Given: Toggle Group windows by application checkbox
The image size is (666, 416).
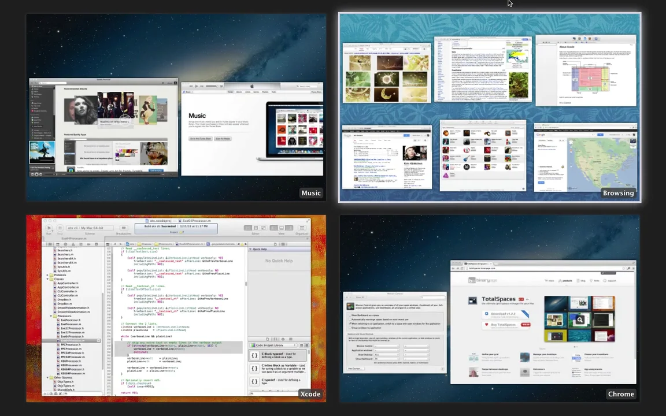Looking at the screenshot, I should pos(350,328).
